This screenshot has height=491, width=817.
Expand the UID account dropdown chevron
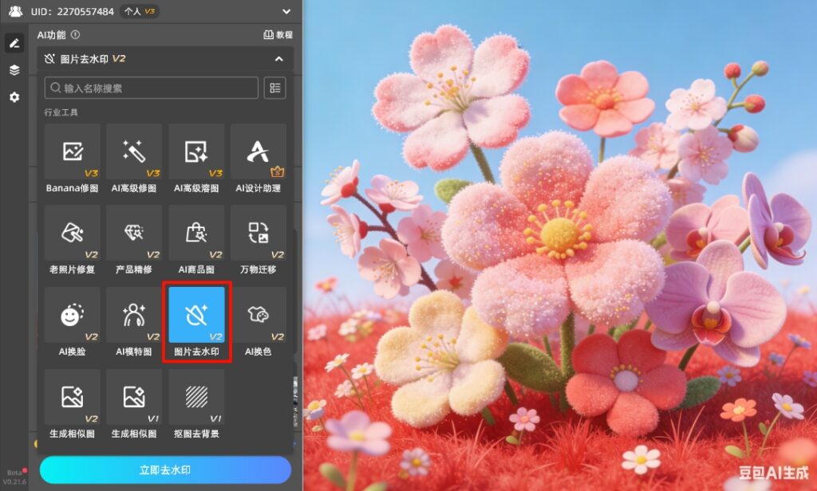coord(287,11)
